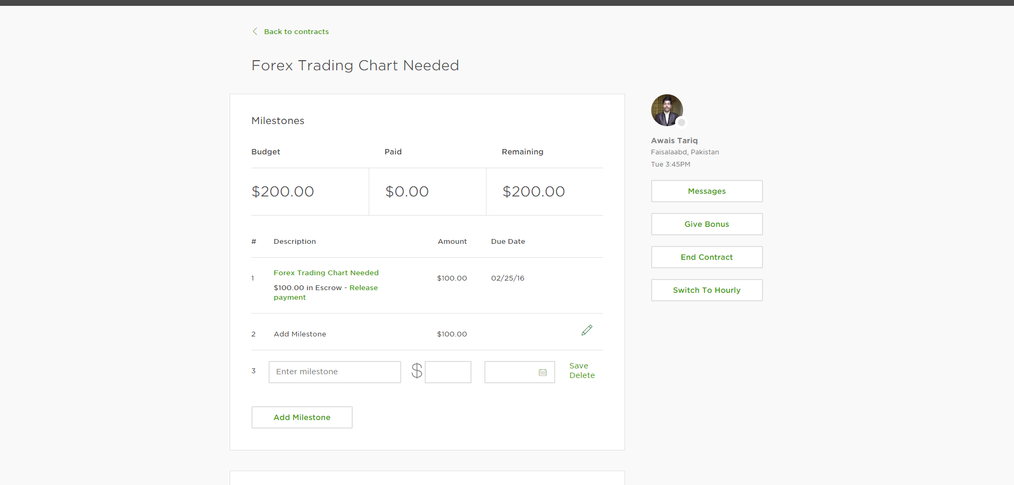
Task: Click the Add Milestone button
Action: [302, 417]
